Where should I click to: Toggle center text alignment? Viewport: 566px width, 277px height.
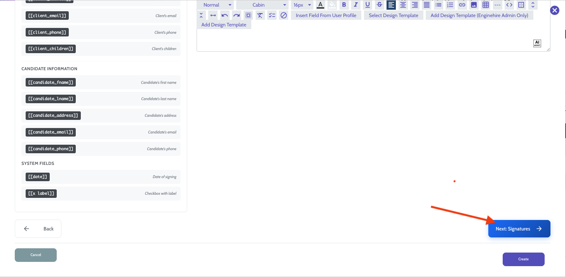403,5
